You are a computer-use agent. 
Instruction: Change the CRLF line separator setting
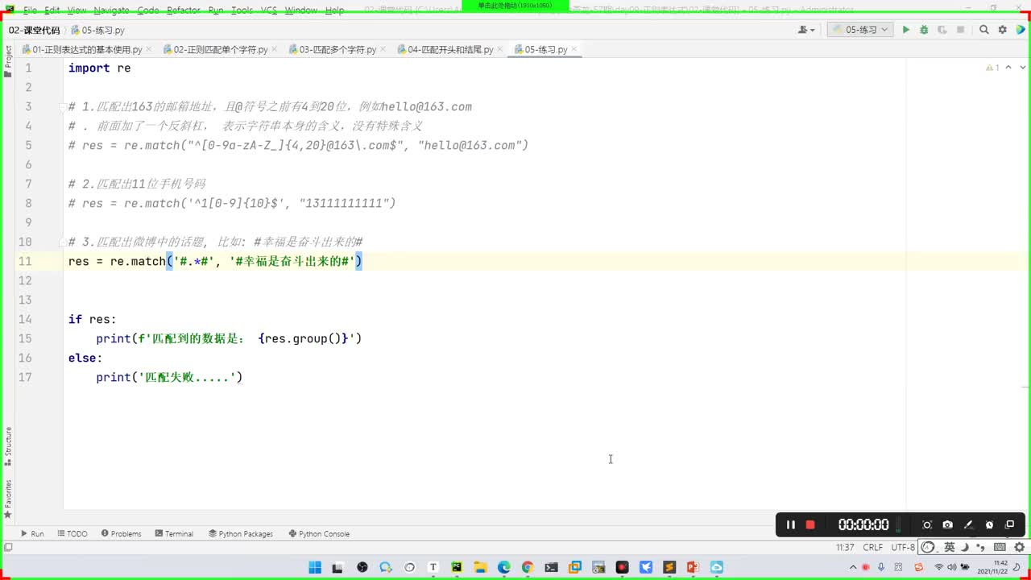(x=873, y=547)
